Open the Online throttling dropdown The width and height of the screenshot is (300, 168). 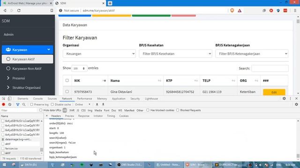click(82, 105)
